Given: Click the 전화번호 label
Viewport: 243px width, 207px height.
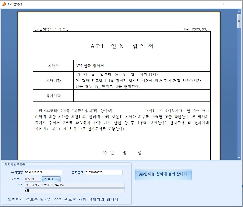Looking at the screenshot, I should (x=77, y=172).
